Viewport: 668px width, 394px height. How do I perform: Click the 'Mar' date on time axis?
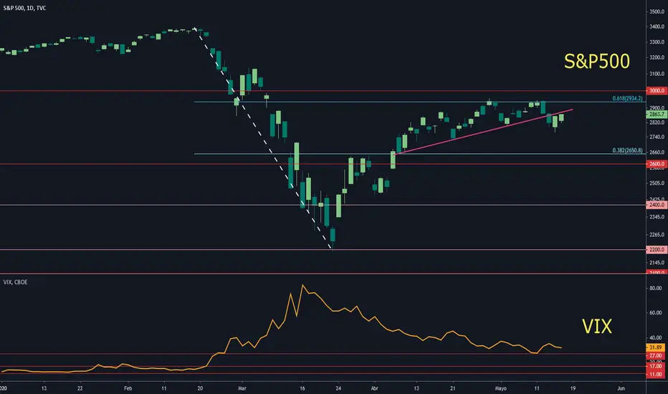pos(242,388)
